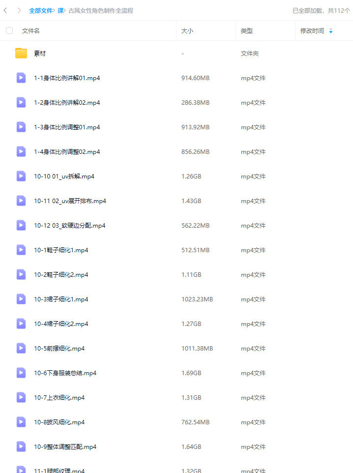
Task: Navigate to 全部文件 in the breadcrumb
Action: click(41, 10)
